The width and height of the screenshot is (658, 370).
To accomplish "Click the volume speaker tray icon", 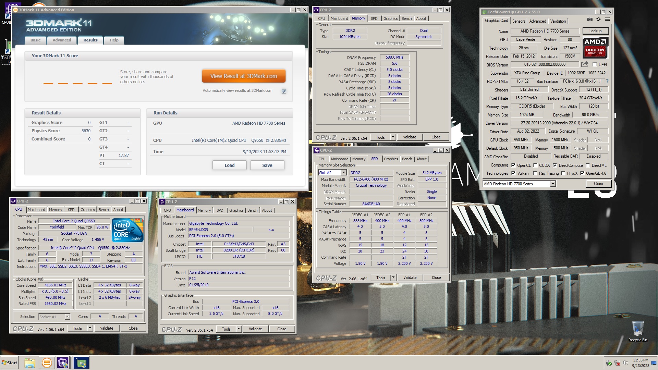I will tap(625, 363).
